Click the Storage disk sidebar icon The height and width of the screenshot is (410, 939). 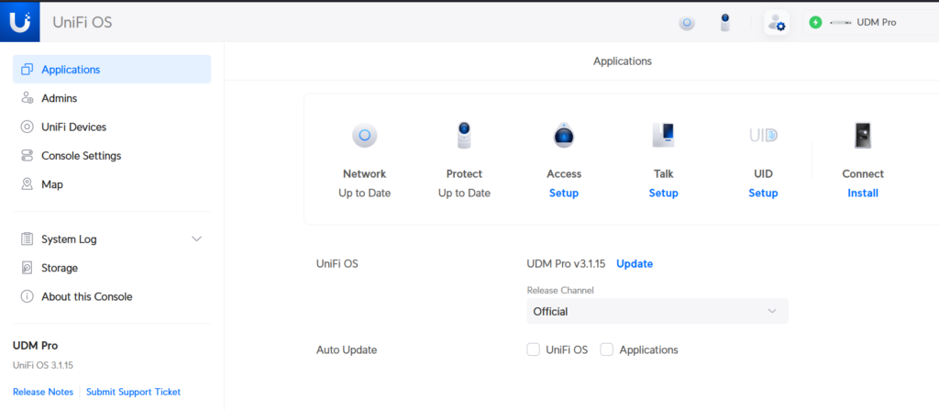coord(27,268)
